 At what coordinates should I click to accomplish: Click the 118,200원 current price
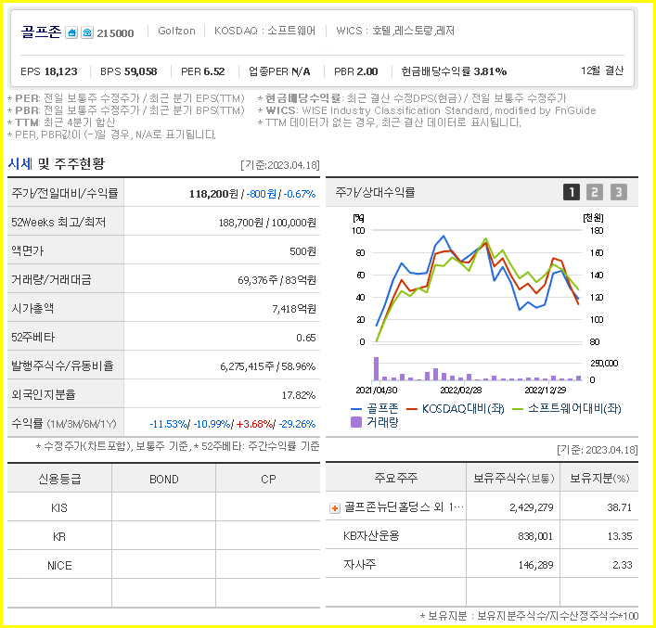(x=213, y=194)
